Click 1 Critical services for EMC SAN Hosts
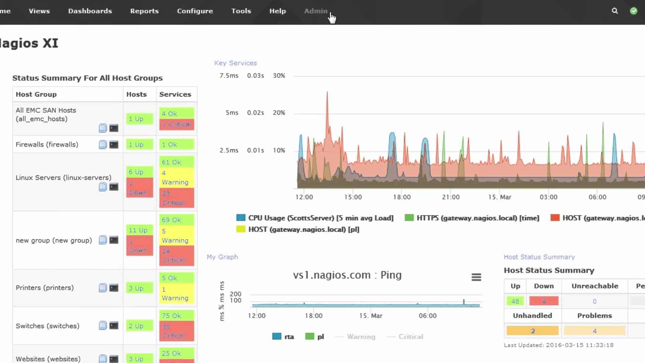The width and height of the screenshot is (645, 363). pos(177,124)
